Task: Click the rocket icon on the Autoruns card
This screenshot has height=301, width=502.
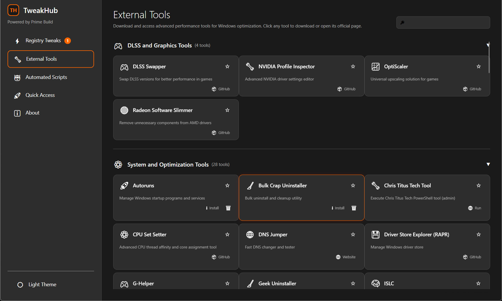Action: 124,186
